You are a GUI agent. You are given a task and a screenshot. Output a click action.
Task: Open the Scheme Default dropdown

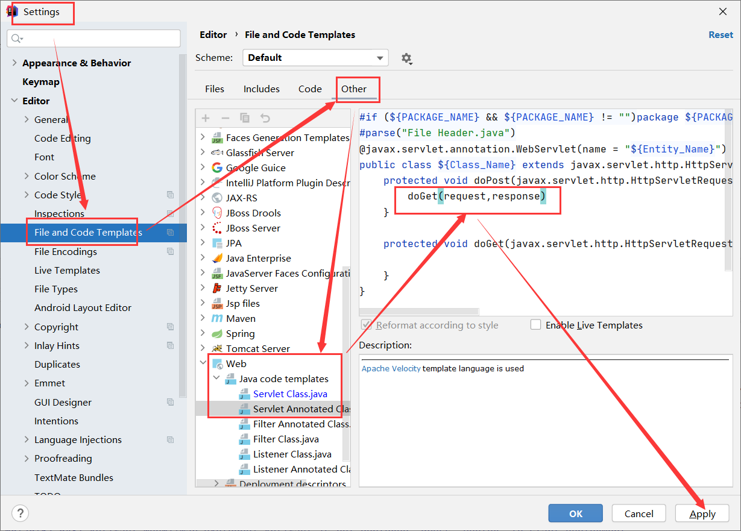[x=316, y=58]
